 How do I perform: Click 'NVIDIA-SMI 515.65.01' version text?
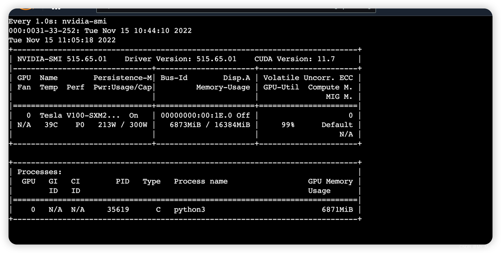point(62,59)
